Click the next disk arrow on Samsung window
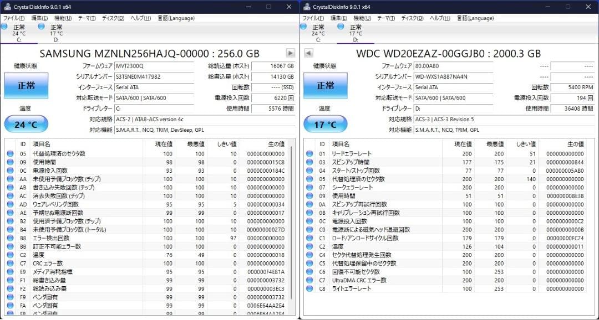Viewport: 599px width, 320px height. [x=291, y=53]
